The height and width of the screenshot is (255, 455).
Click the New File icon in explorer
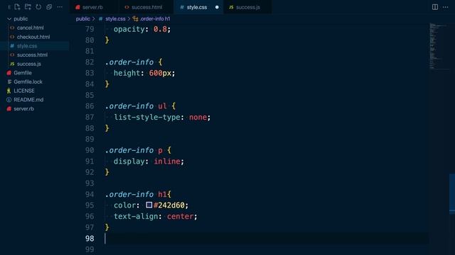tap(17, 7)
